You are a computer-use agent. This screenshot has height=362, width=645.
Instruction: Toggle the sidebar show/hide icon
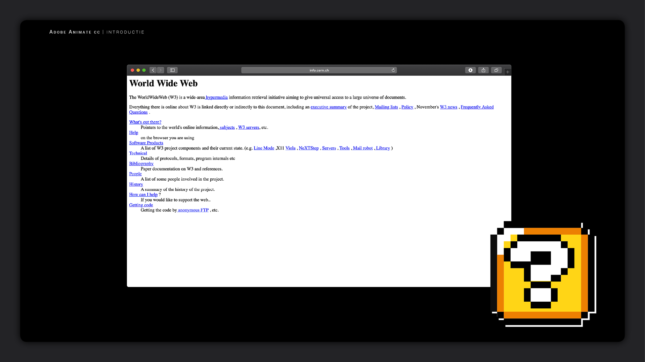[172, 70]
